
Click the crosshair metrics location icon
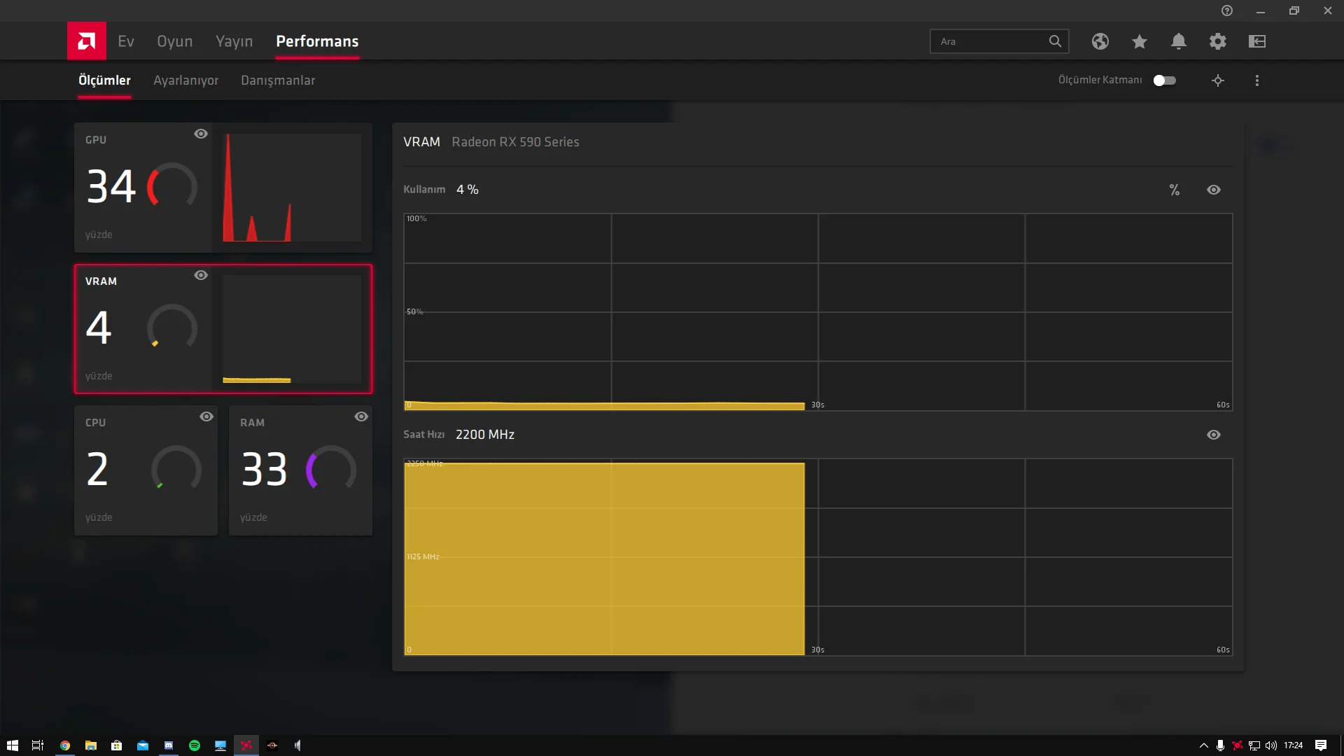pyautogui.click(x=1217, y=80)
